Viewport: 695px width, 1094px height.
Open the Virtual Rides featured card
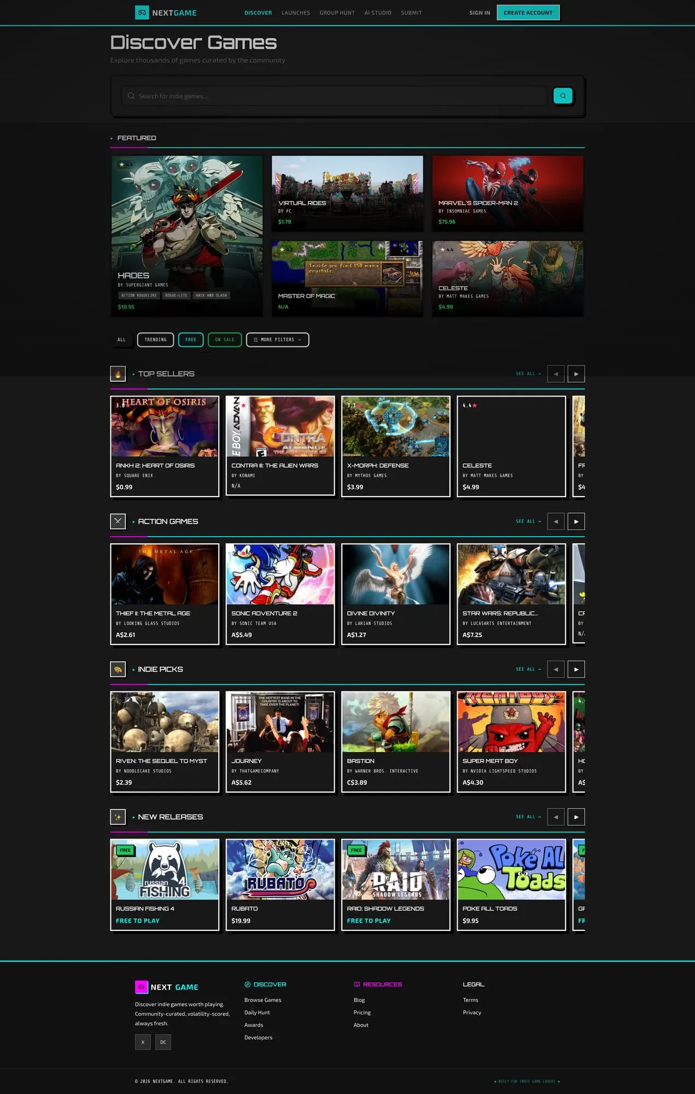347,193
